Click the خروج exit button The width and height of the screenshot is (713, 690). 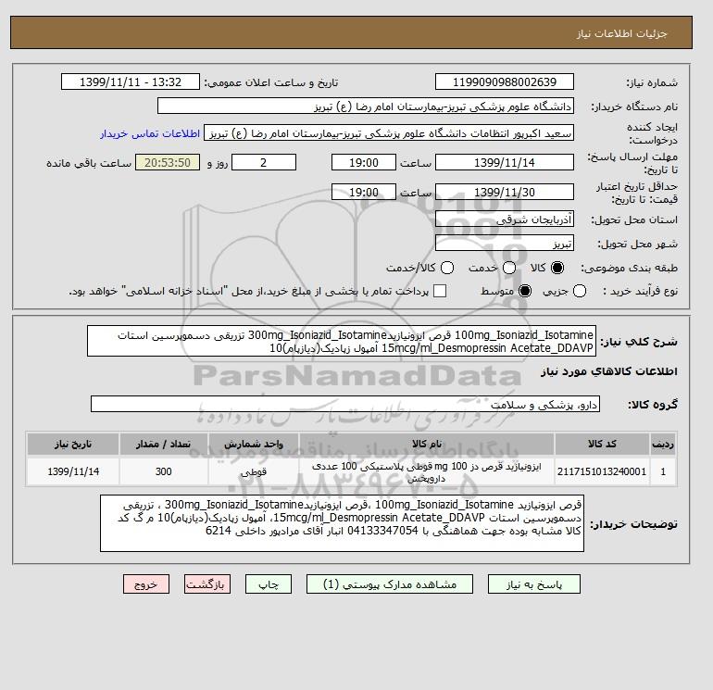[x=146, y=584]
